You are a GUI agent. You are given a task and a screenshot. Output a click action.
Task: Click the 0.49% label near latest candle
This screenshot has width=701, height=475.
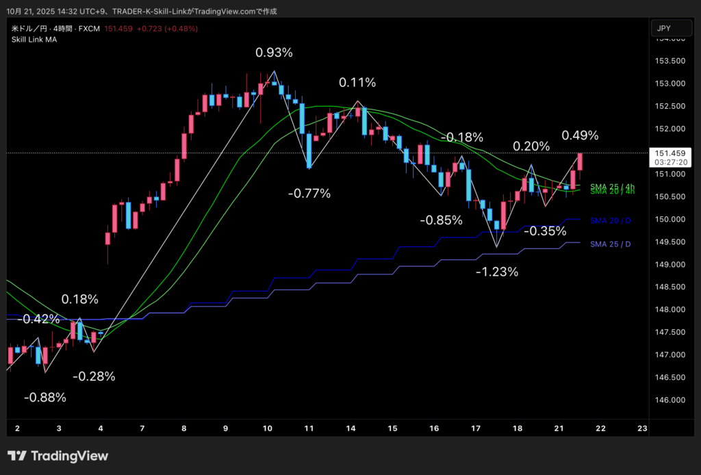point(580,136)
